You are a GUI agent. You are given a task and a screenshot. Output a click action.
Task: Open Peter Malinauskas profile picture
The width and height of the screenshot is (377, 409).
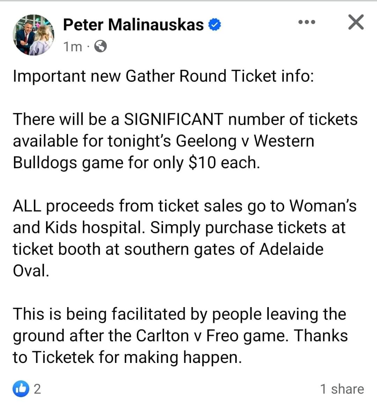click(x=34, y=35)
